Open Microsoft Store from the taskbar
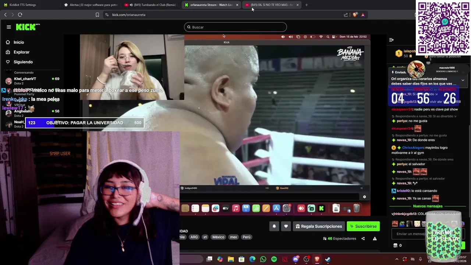The width and height of the screenshot is (471, 265). [x=241, y=259]
